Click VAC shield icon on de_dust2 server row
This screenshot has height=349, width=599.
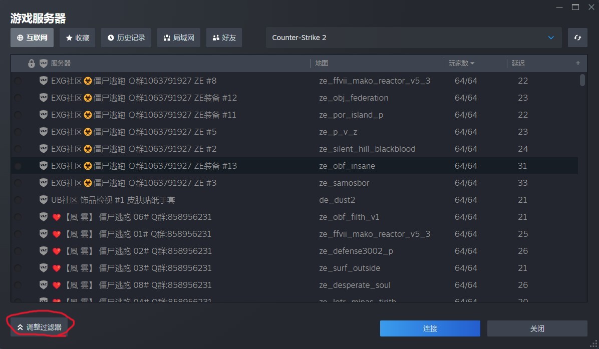coord(44,200)
